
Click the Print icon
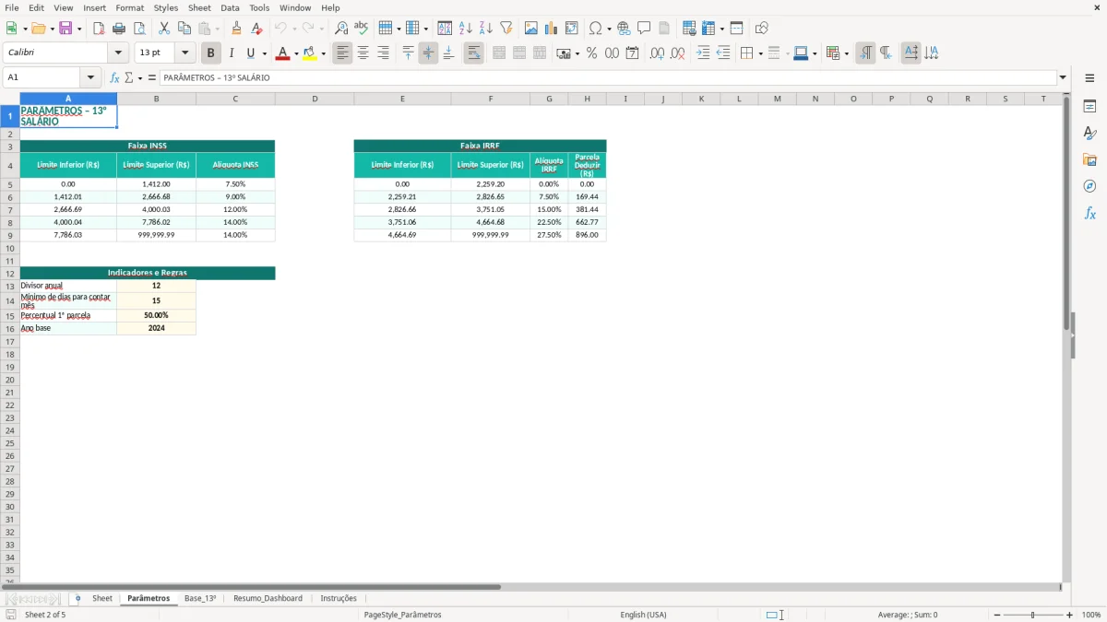119,29
